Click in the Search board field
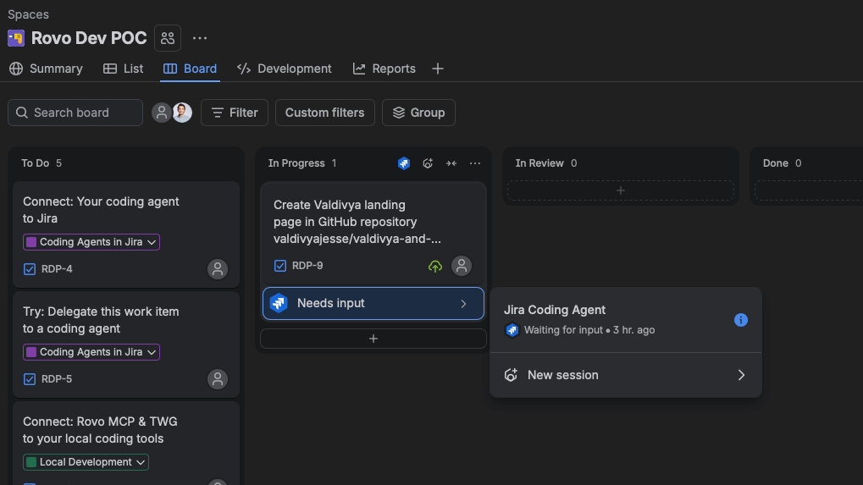 [75, 113]
